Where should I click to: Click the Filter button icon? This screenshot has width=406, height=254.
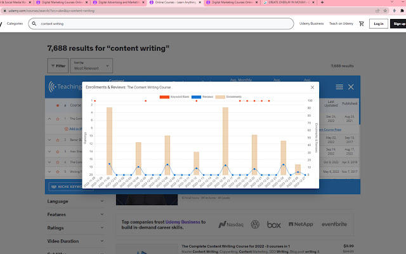[x=57, y=65]
